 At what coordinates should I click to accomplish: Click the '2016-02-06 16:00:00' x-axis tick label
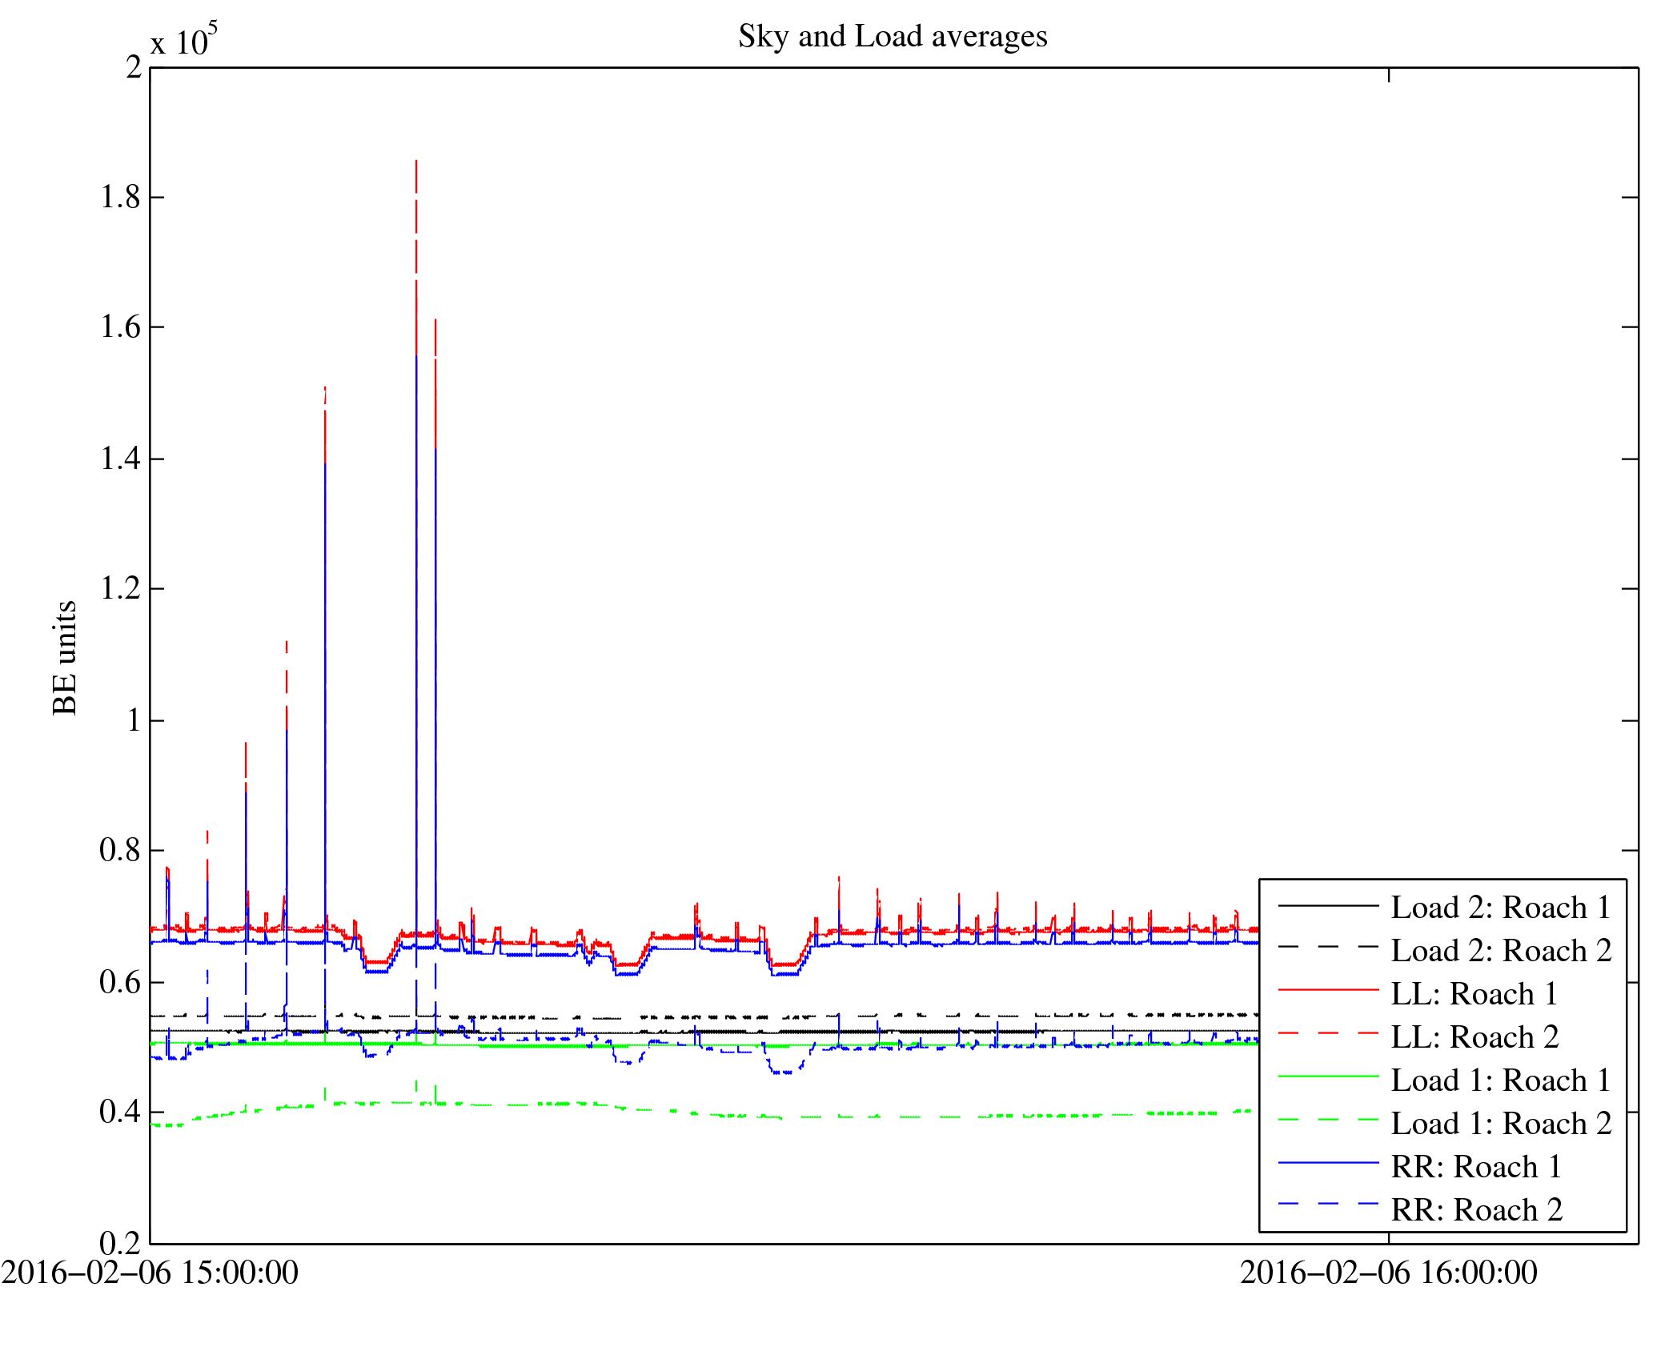coord(1388,1273)
